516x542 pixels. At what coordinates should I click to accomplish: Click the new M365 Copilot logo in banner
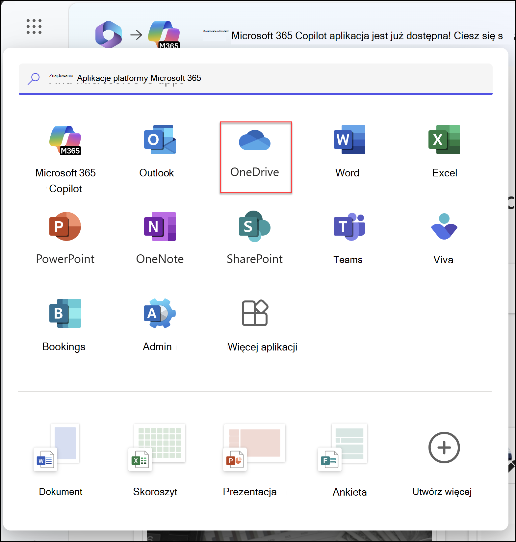click(x=164, y=34)
